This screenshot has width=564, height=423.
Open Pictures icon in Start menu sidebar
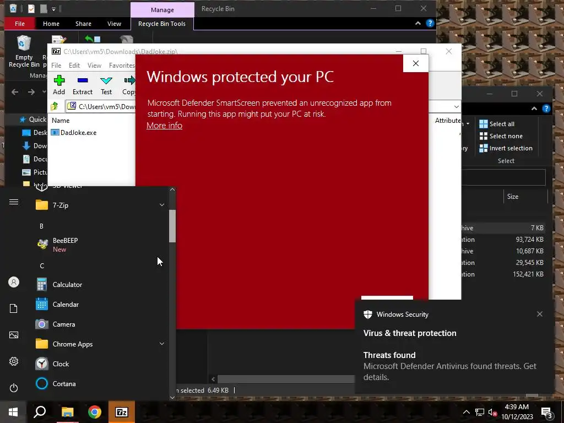pos(14,335)
